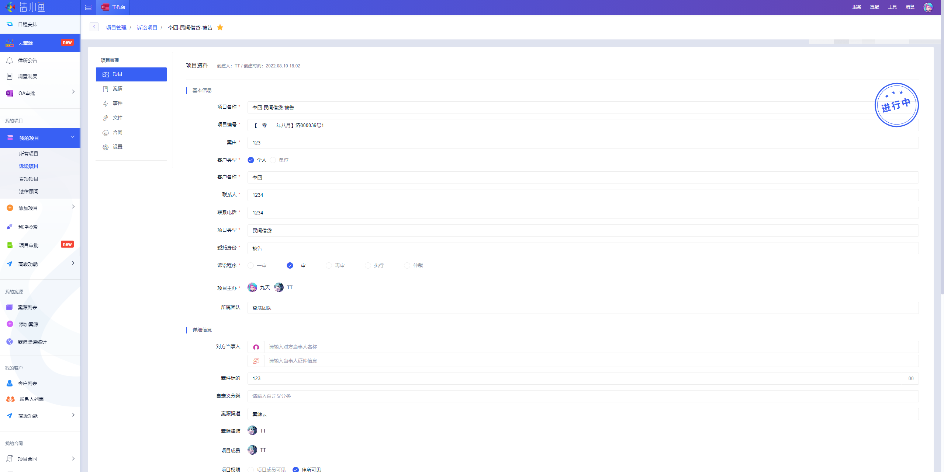Switch to the 案情 tab
944x472 pixels.
tap(117, 89)
